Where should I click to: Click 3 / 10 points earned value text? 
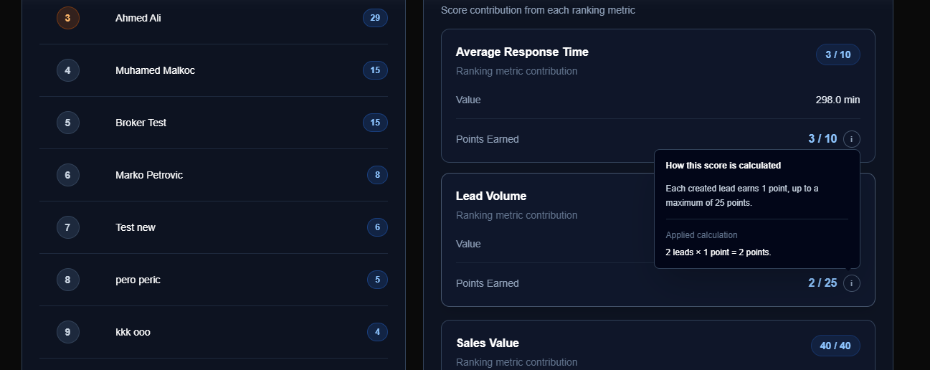[822, 139]
